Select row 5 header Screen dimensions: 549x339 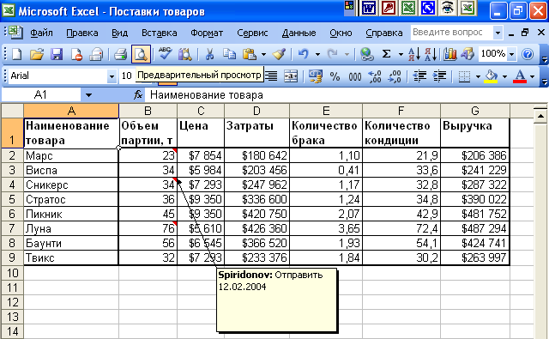(12, 199)
